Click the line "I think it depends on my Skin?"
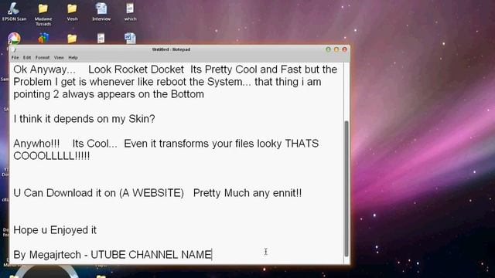 [84, 119]
